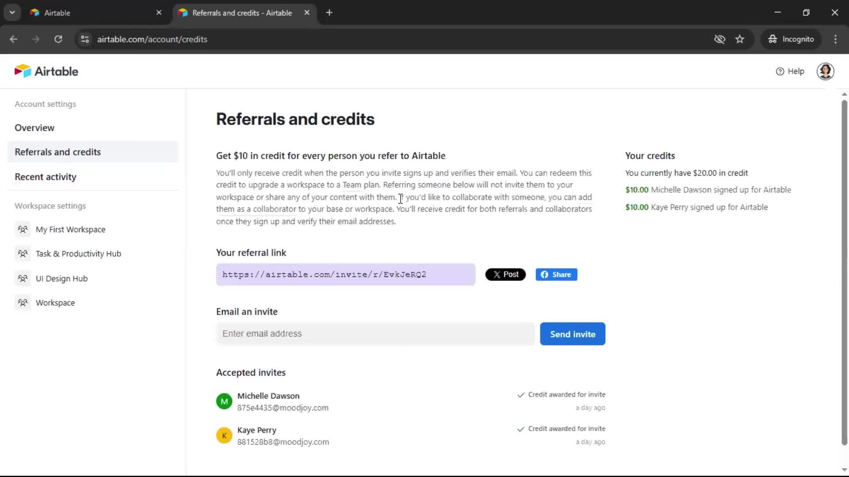Viewport: 849px width, 477px height.
Task: Click the address bar URL airtable.com/account/credits
Action: coord(152,39)
